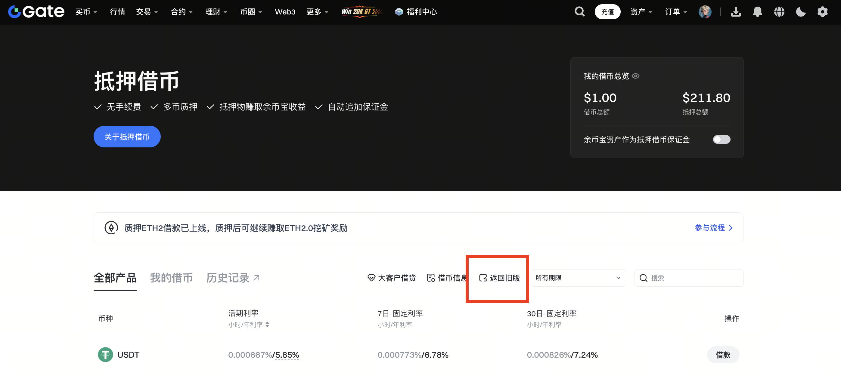Image resolution: width=841 pixels, height=373 pixels.
Task: Click 返回旧版 return to old version
Action: (499, 278)
